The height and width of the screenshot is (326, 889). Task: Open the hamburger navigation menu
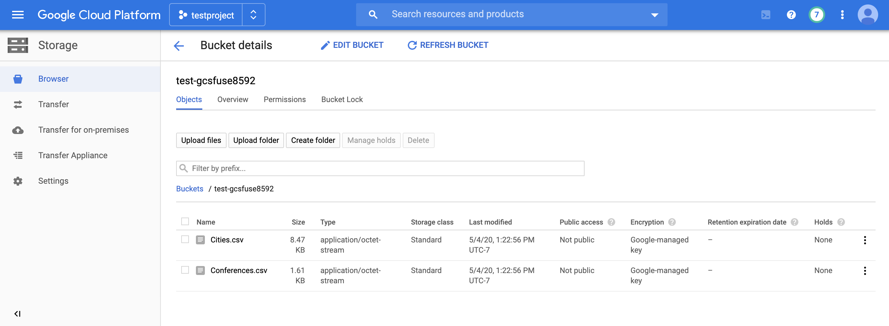click(x=18, y=14)
